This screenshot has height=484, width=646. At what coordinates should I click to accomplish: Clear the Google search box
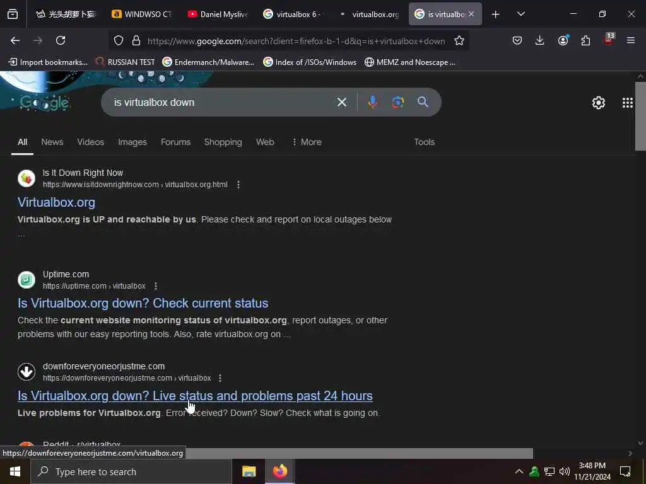point(341,102)
